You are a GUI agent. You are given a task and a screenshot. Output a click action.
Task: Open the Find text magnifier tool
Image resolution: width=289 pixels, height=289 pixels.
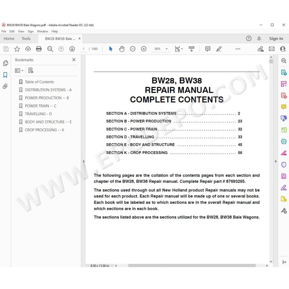pyautogui.click(x=50, y=49)
